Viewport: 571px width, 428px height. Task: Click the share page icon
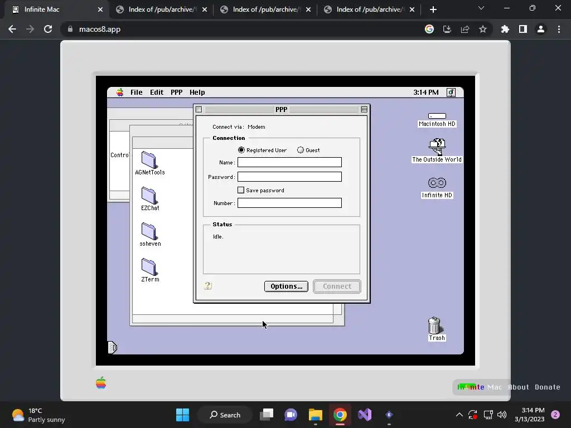(x=465, y=29)
